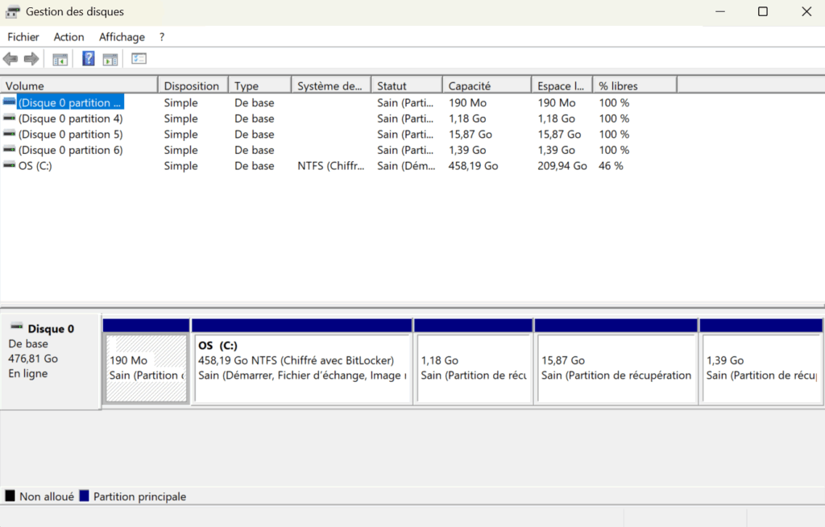Click the Disque 0 disk icon in lower pane
Image resolution: width=825 pixels, height=527 pixels.
17,327
